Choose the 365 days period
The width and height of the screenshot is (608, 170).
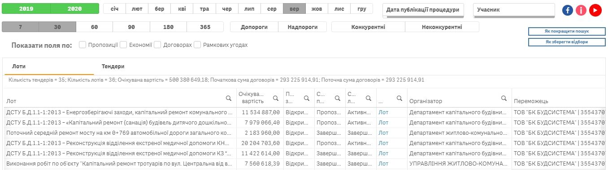(x=205, y=27)
